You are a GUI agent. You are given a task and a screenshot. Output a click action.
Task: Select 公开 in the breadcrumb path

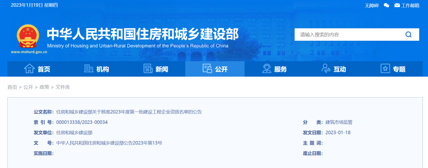click(28, 87)
